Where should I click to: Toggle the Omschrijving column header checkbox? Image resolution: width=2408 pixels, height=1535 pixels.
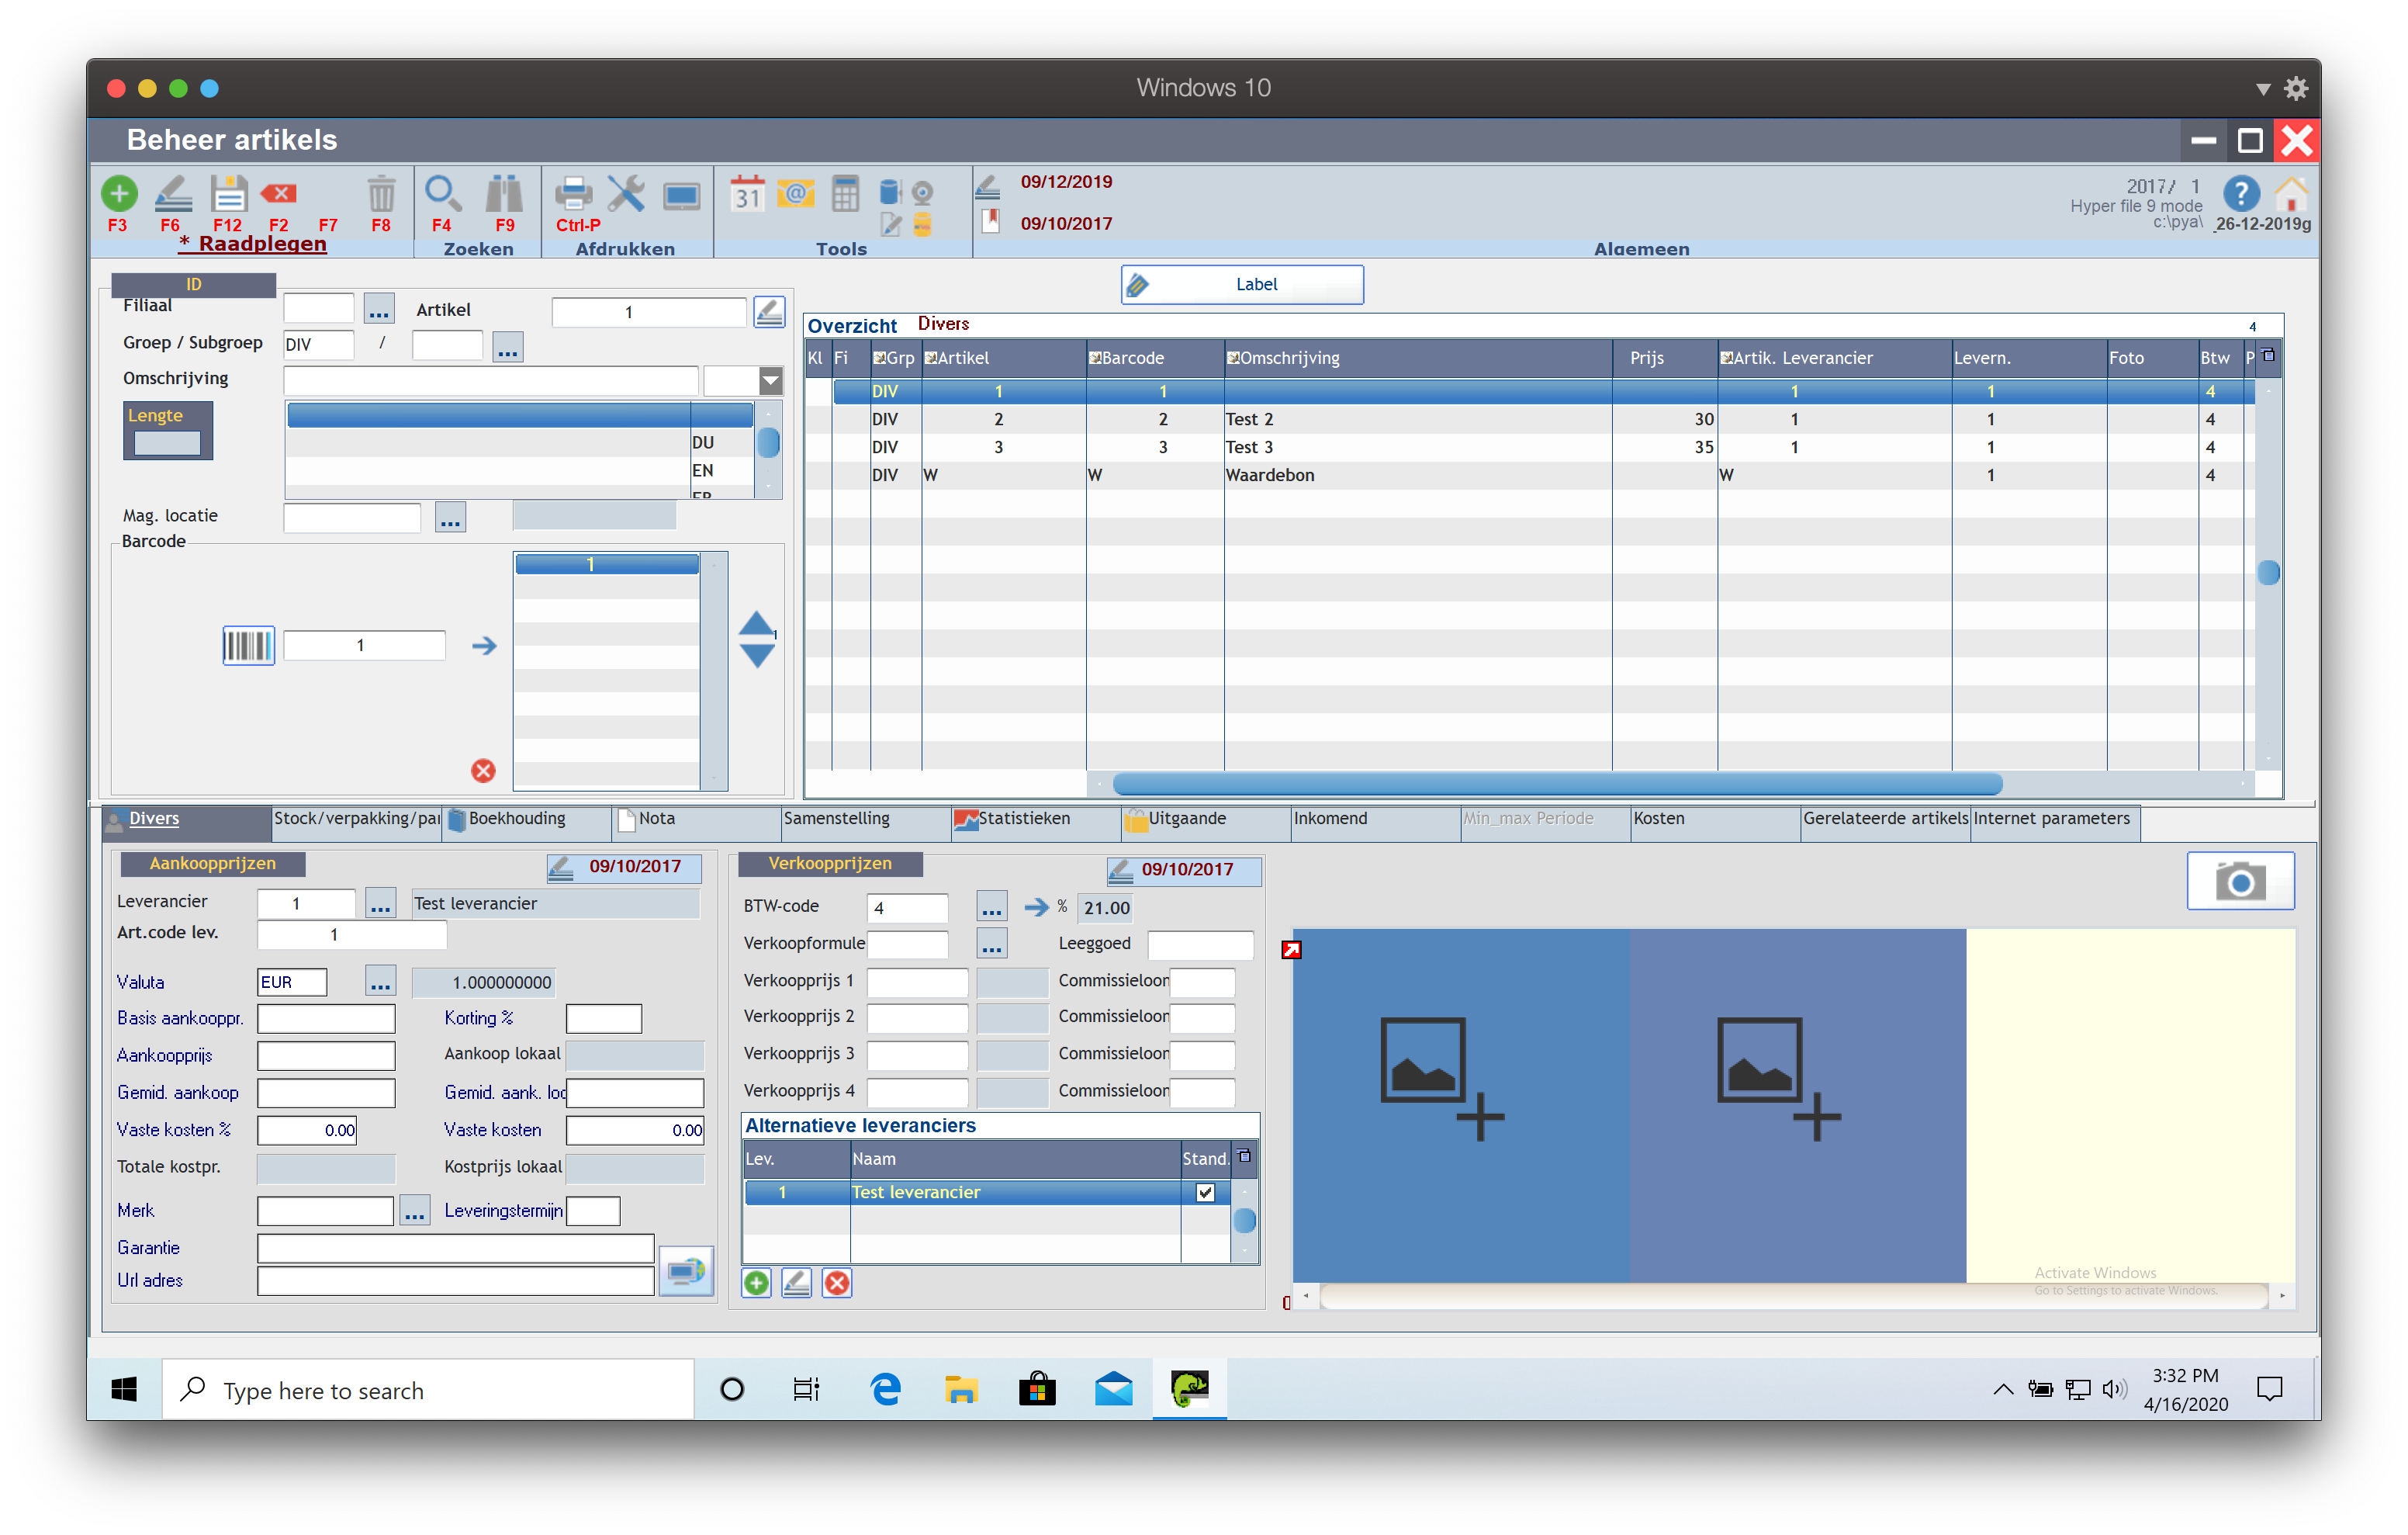point(1233,359)
